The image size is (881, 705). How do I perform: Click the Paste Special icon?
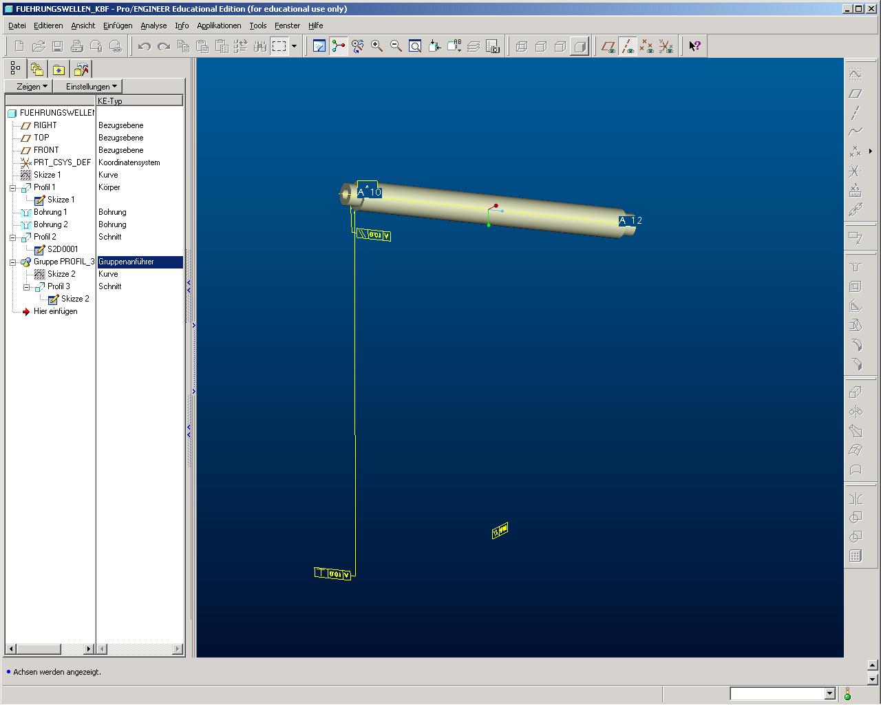coord(222,46)
